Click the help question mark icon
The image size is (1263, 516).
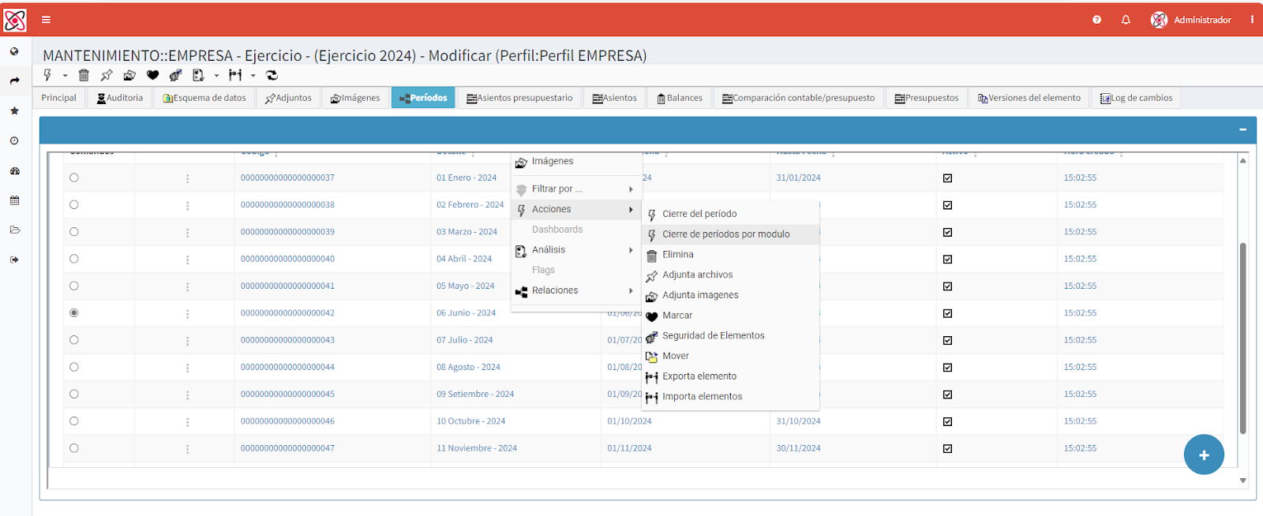[1096, 20]
